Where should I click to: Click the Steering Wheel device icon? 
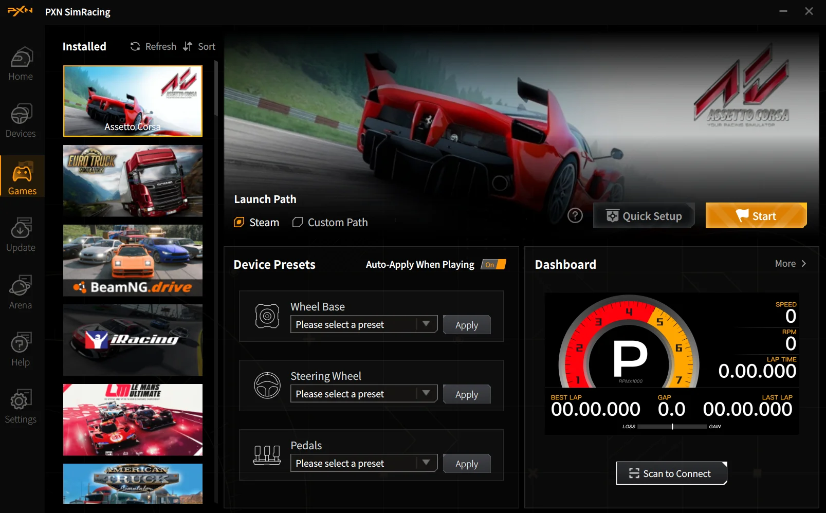pos(267,386)
